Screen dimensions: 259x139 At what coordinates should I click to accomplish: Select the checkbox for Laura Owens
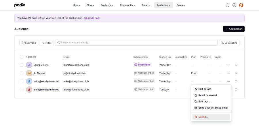click(x=22, y=65)
